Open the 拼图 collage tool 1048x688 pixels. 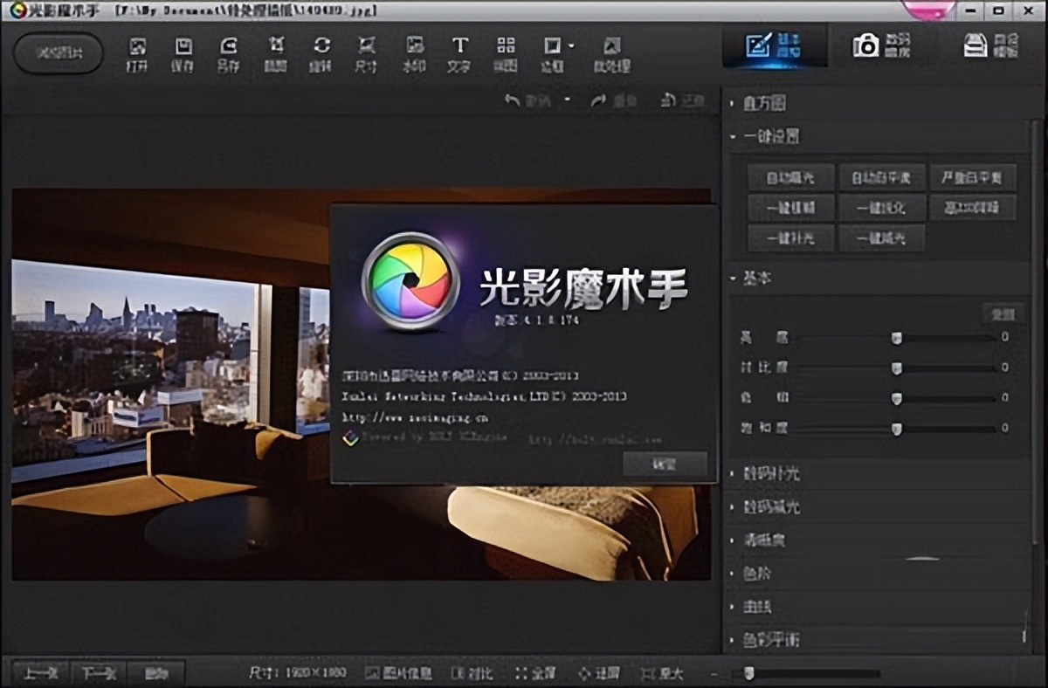pos(506,51)
